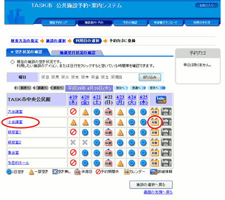Screen dimensions: 225x200
Task: Click 施設の選択へ戻る button
Action: point(151,185)
